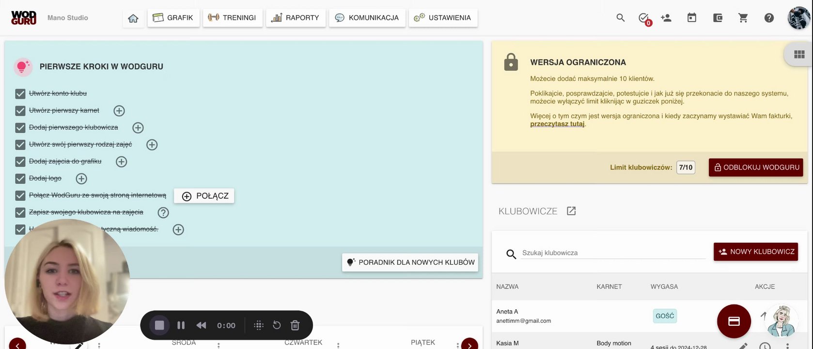Restart the recording with the circular arrow

pos(277,325)
